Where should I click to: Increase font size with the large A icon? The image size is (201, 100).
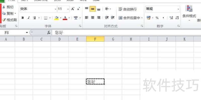click(x=73, y=9)
